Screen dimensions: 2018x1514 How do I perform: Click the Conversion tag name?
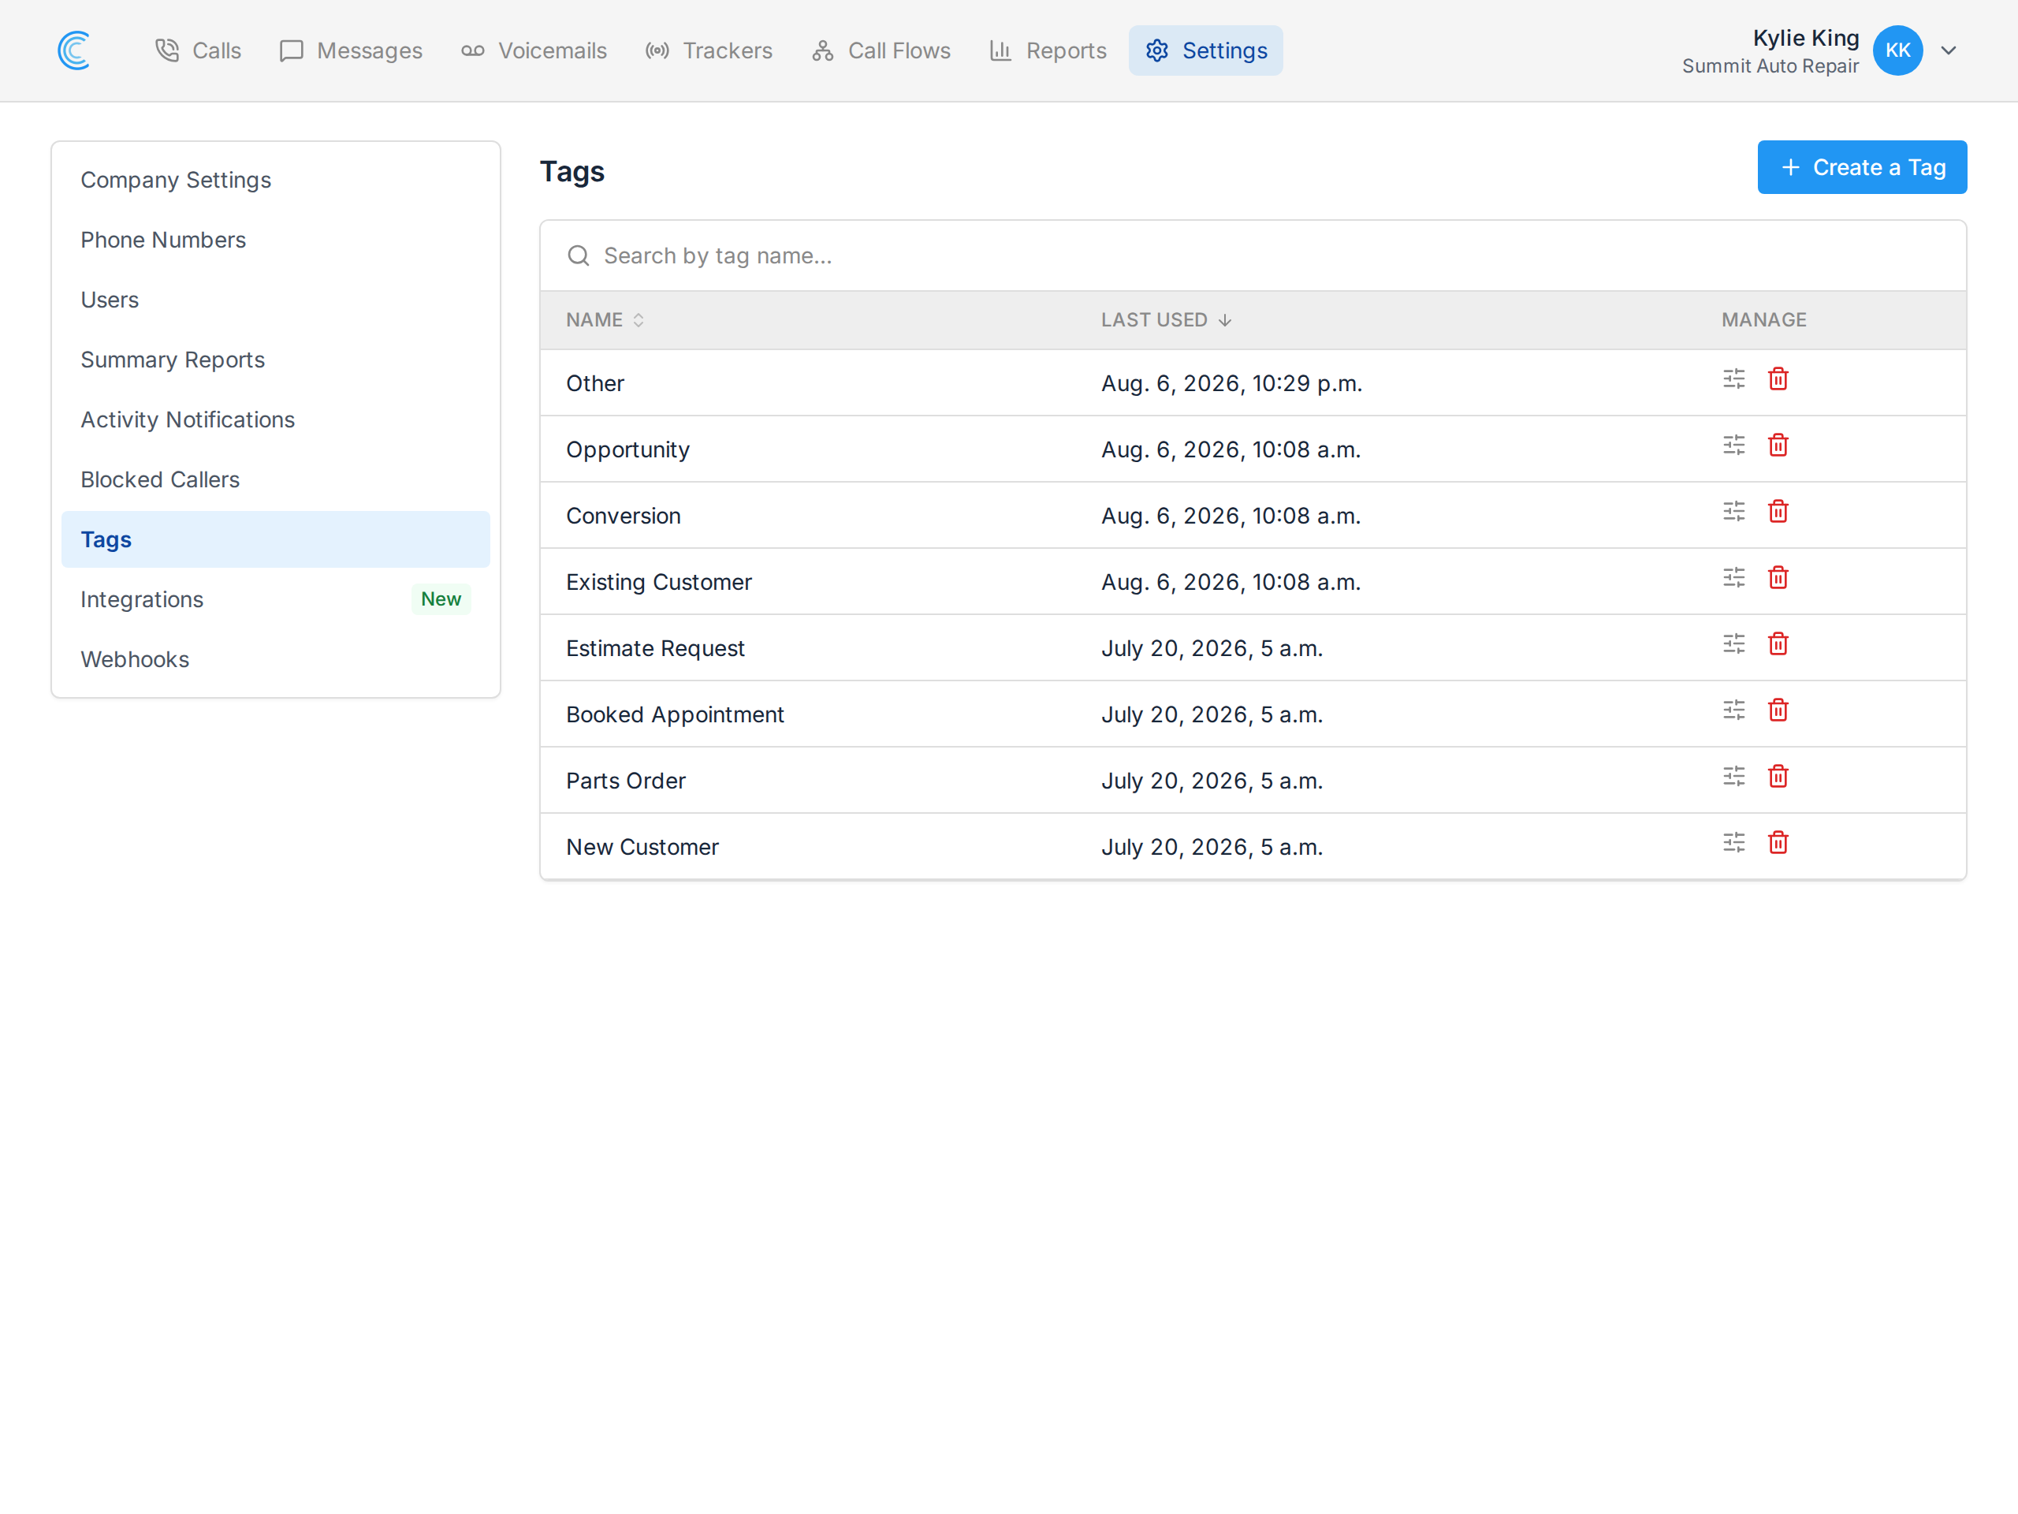[623, 516]
